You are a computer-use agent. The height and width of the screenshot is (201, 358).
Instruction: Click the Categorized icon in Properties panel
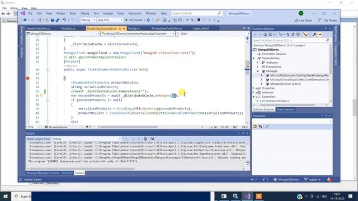click(255, 127)
